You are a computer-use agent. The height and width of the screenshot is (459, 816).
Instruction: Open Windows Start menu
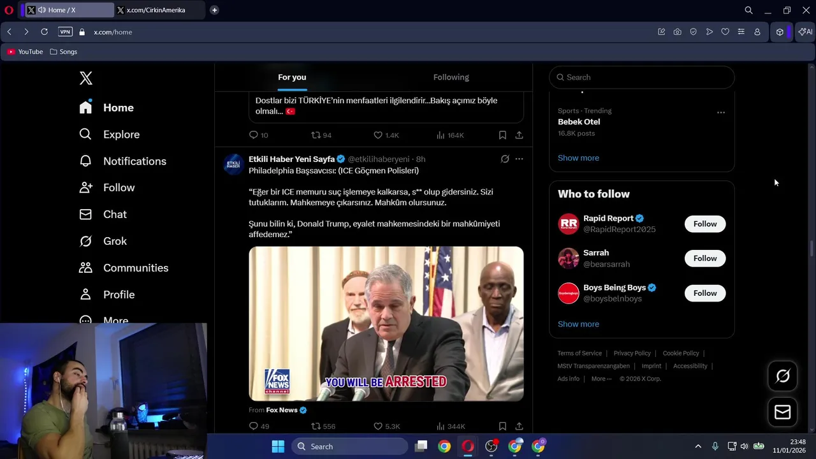tap(278, 446)
